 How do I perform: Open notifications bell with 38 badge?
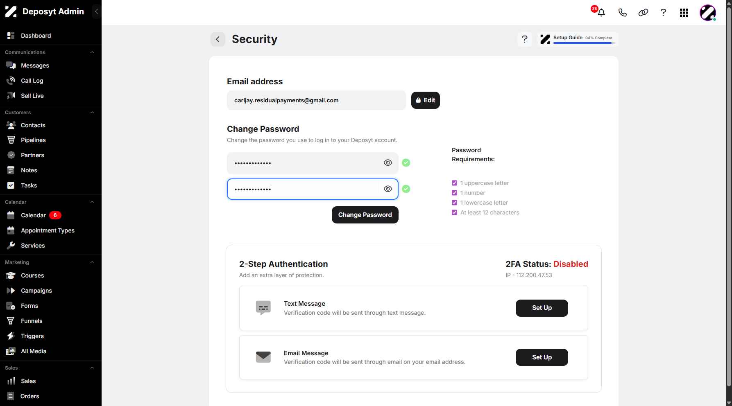[x=601, y=12]
